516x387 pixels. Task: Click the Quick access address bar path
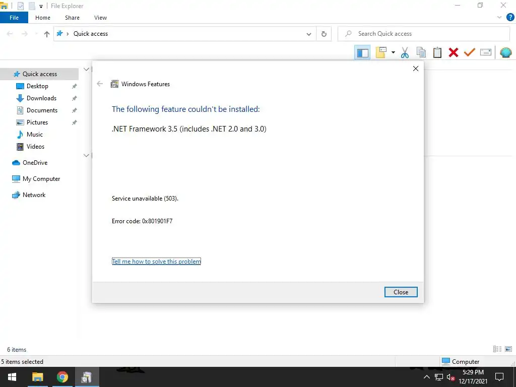pyautogui.click(x=91, y=34)
